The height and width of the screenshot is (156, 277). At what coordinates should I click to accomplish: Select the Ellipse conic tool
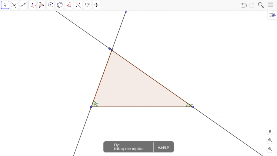[60, 5]
